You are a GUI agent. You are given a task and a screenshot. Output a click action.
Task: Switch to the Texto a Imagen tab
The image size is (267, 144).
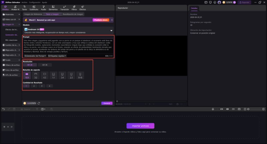(x=52, y=14)
